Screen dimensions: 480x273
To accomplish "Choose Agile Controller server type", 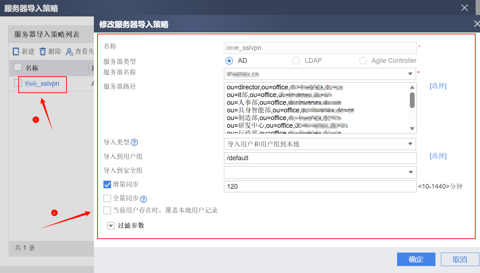I will [x=363, y=61].
